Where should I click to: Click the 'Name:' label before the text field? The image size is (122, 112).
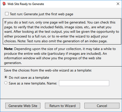pyautogui.click(x=52, y=83)
